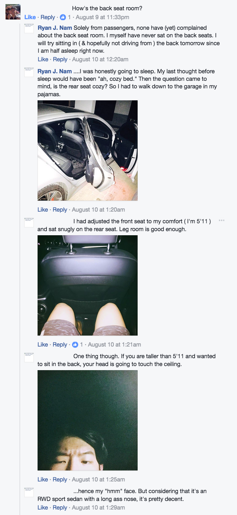Open the August 9 at 11:33pm timestamp link
This screenshot has width=237, height=515.
(102, 17)
